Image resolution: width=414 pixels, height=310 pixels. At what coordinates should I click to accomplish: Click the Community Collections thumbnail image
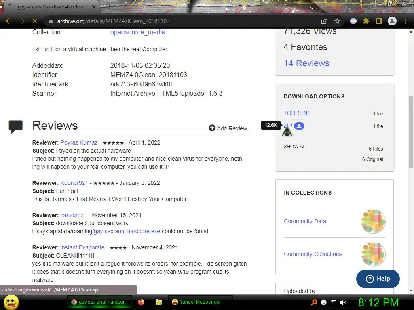[373, 254]
